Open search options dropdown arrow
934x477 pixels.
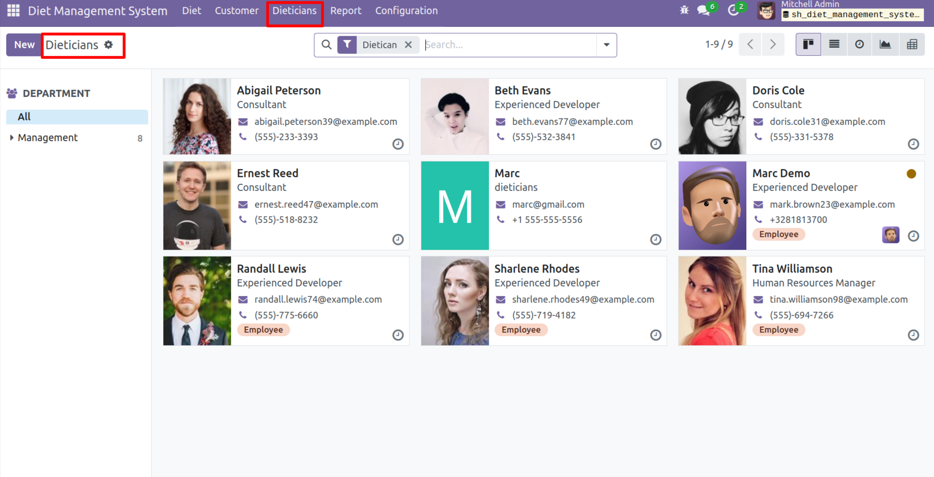pyautogui.click(x=606, y=45)
